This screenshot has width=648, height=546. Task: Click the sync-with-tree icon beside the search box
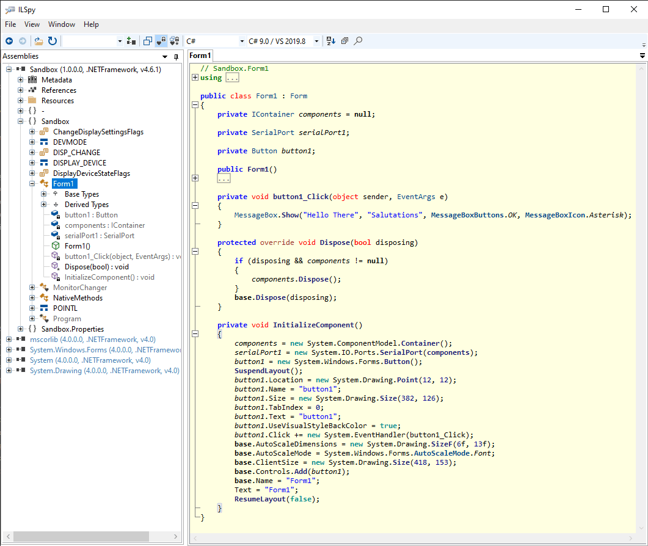pos(131,41)
